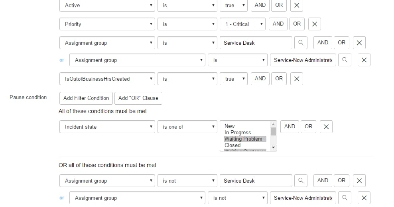
Task: Open the Priority field dropdown
Action: tap(107, 24)
